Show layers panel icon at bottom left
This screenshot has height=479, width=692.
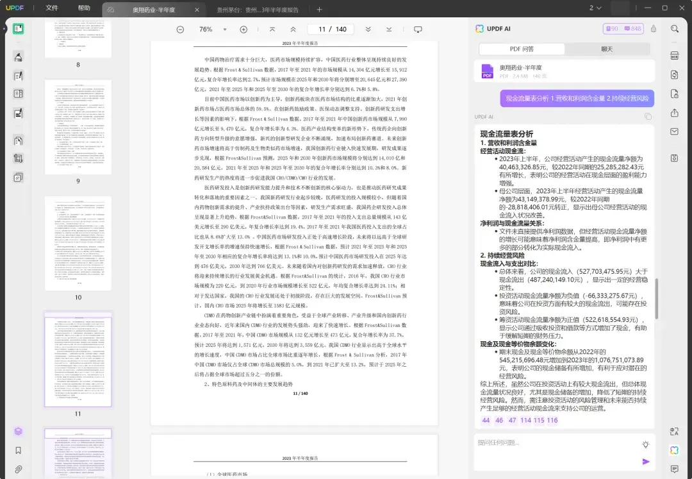click(18, 431)
